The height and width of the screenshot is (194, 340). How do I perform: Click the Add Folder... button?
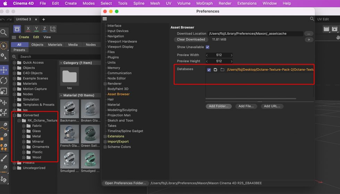click(219, 106)
